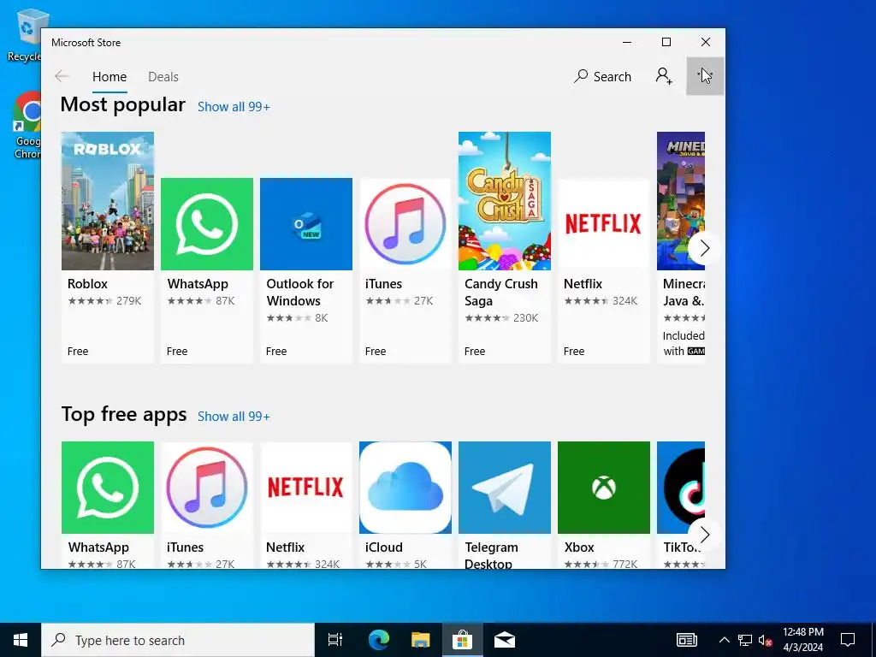Viewport: 876px width, 657px height.
Task: Click the Microsoft Store taskbar icon
Action: 463,640
